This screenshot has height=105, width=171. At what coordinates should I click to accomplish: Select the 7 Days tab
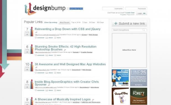point(85,22)
